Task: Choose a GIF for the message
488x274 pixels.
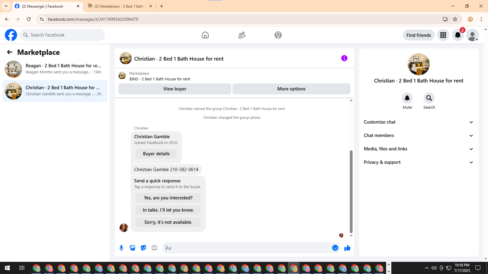Action: 154,248
